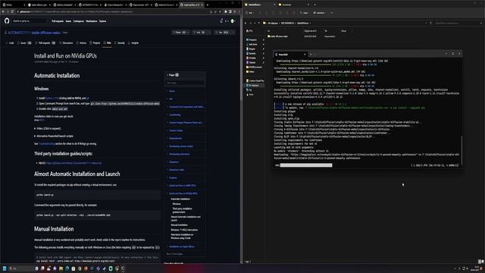Viewport: 485px width, 273px height.
Task: Open the stable-diffusion-webui repository link
Action: (x=46, y=33)
